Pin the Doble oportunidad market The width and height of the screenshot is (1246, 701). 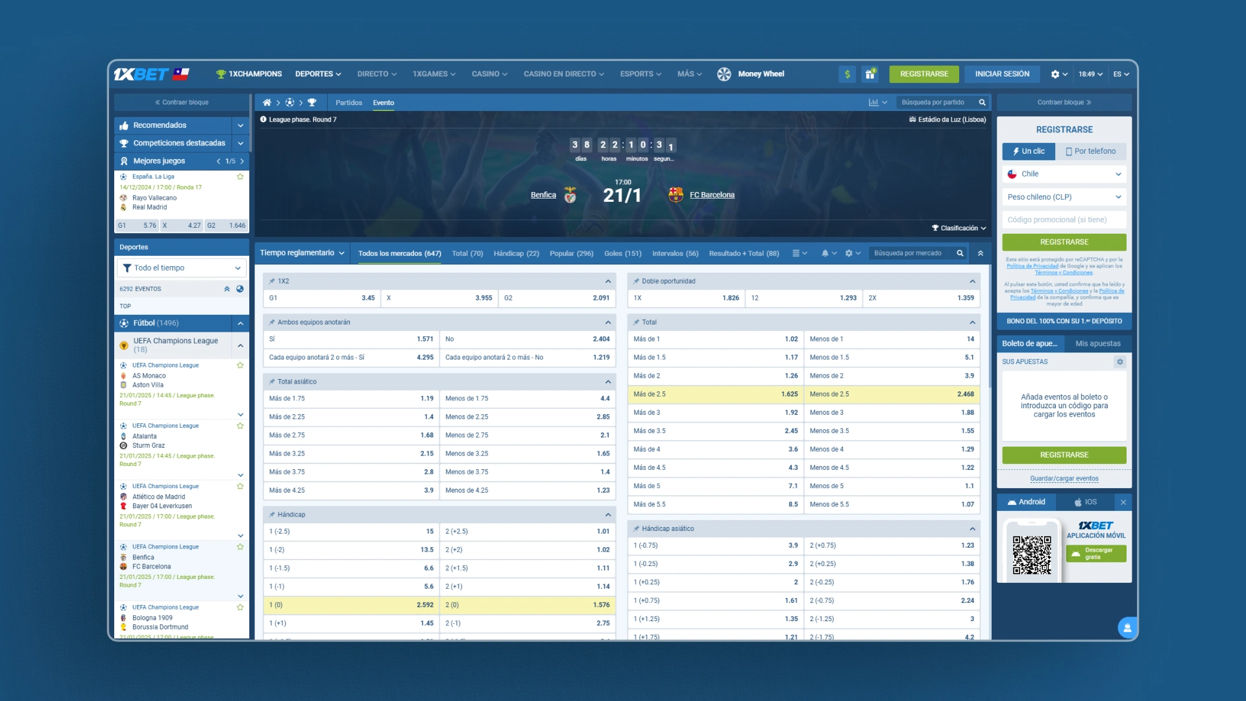tap(636, 281)
